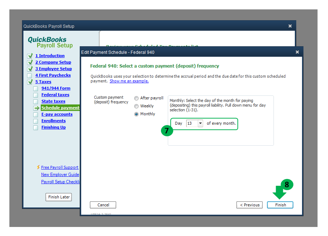Image resolution: width=328 pixels, height=236 pixels.
Task: Close the QuickBooks Payroll Setup window
Action: pos(290,26)
